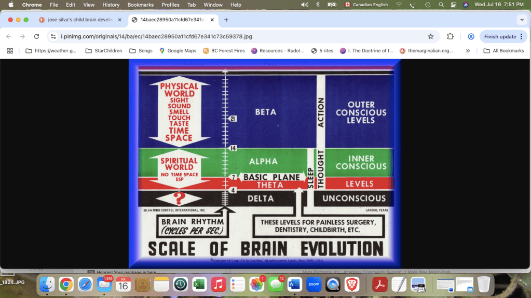Go back using the back arrow
Image resolution: width=531 pixels, height=298 pixels.
point(8,37)
